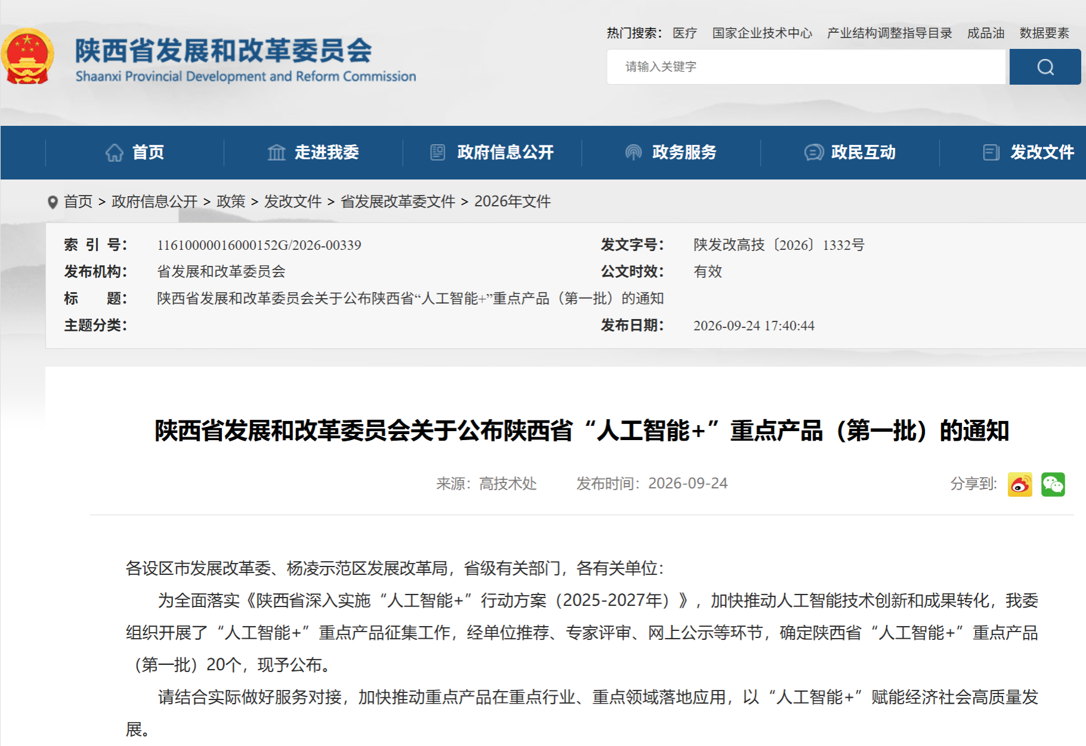Share to Weibo icon
Viewport: 1086px width, 746px height.
click(x=1020, y=484)
